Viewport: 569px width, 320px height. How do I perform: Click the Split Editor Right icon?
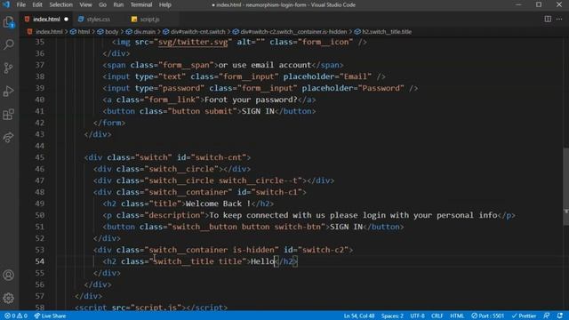pyautogui.click(x=548, y=19)
